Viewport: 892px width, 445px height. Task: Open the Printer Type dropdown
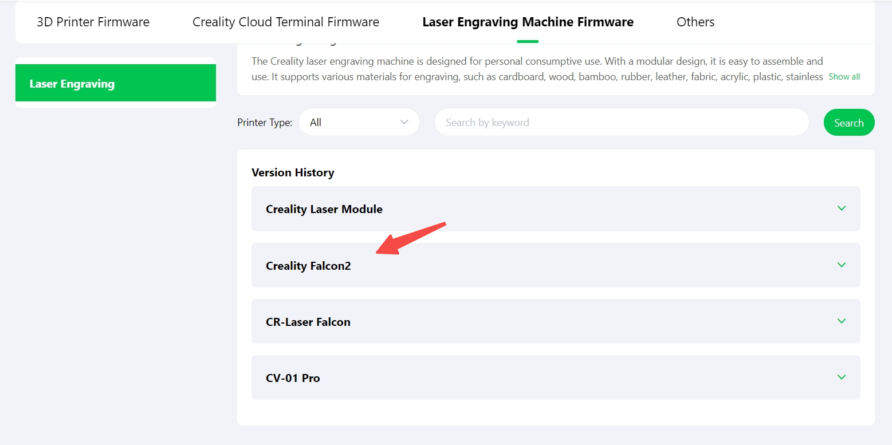tap(359, 122)
